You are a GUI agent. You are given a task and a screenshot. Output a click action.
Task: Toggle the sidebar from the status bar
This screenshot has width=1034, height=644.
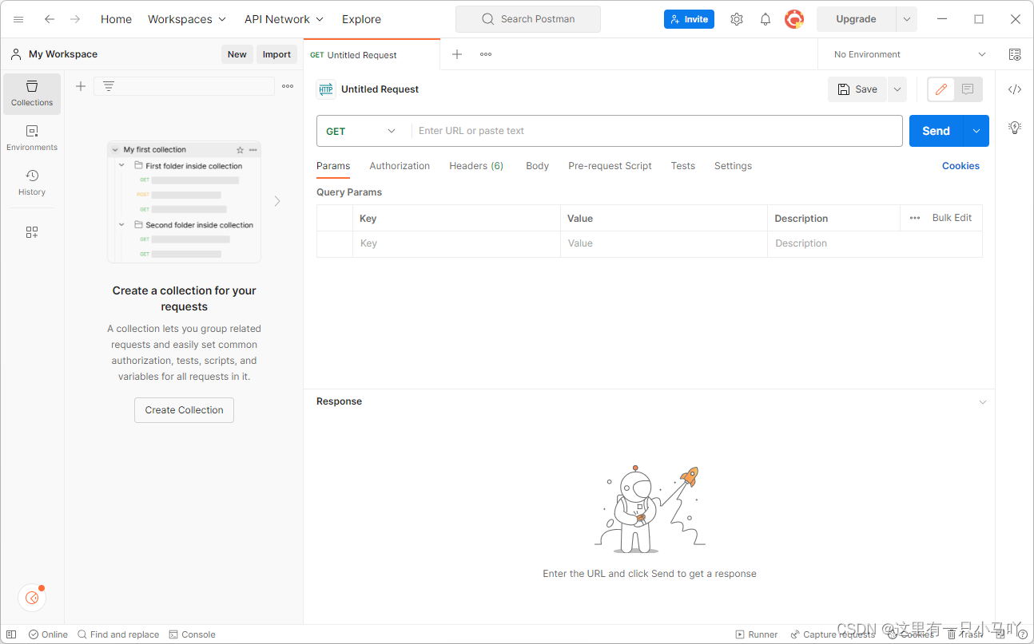click(11, 634)
